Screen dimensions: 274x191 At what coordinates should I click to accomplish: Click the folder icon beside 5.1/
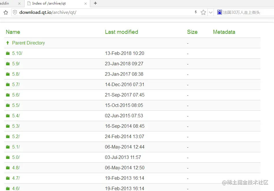(8, 147)
